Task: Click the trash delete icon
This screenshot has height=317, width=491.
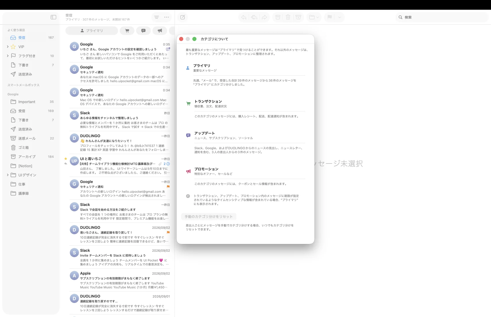Action: pyautogui.click(x=288, y=17)
